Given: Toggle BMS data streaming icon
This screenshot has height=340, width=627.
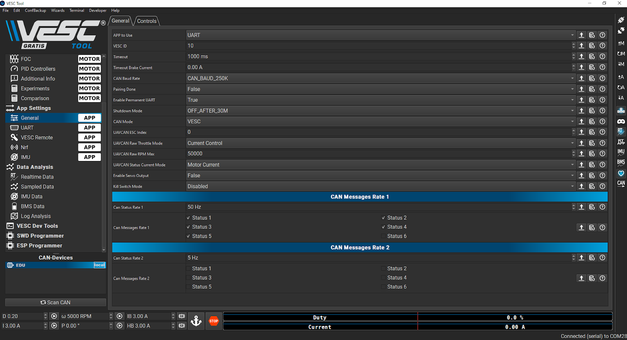Looking at the screenshot, I should 621,162.
